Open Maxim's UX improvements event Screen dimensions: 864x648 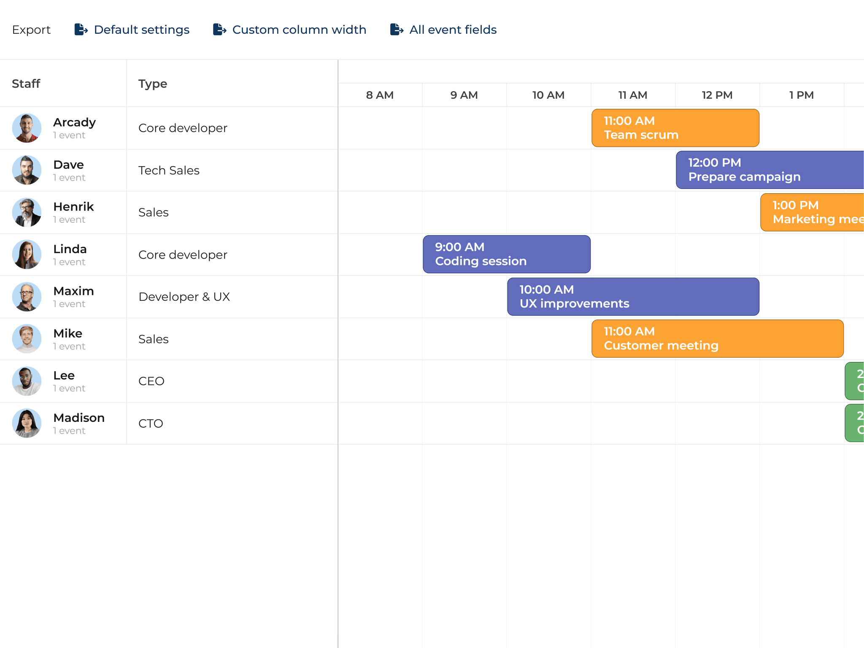point(633,297)
